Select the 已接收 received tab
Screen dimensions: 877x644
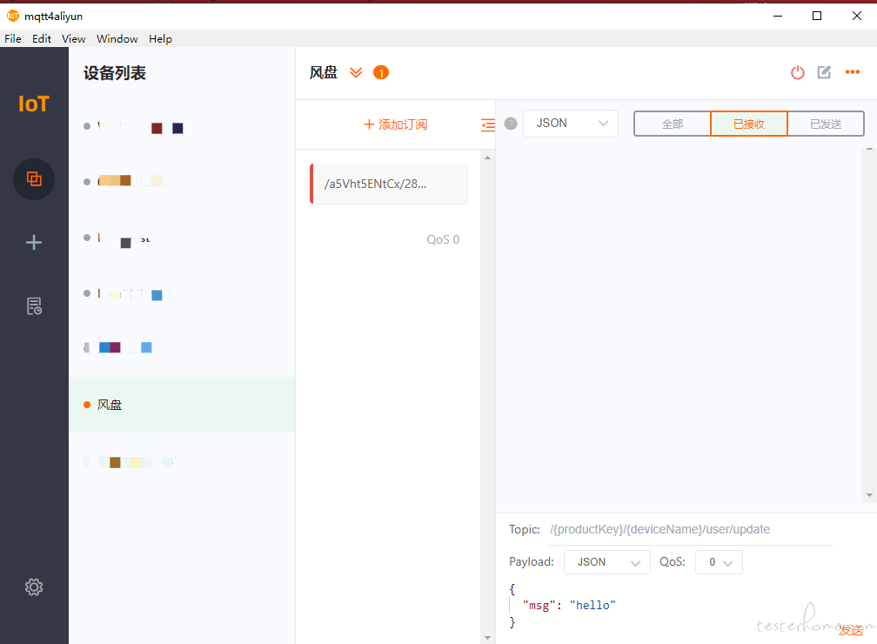point(749,124)
